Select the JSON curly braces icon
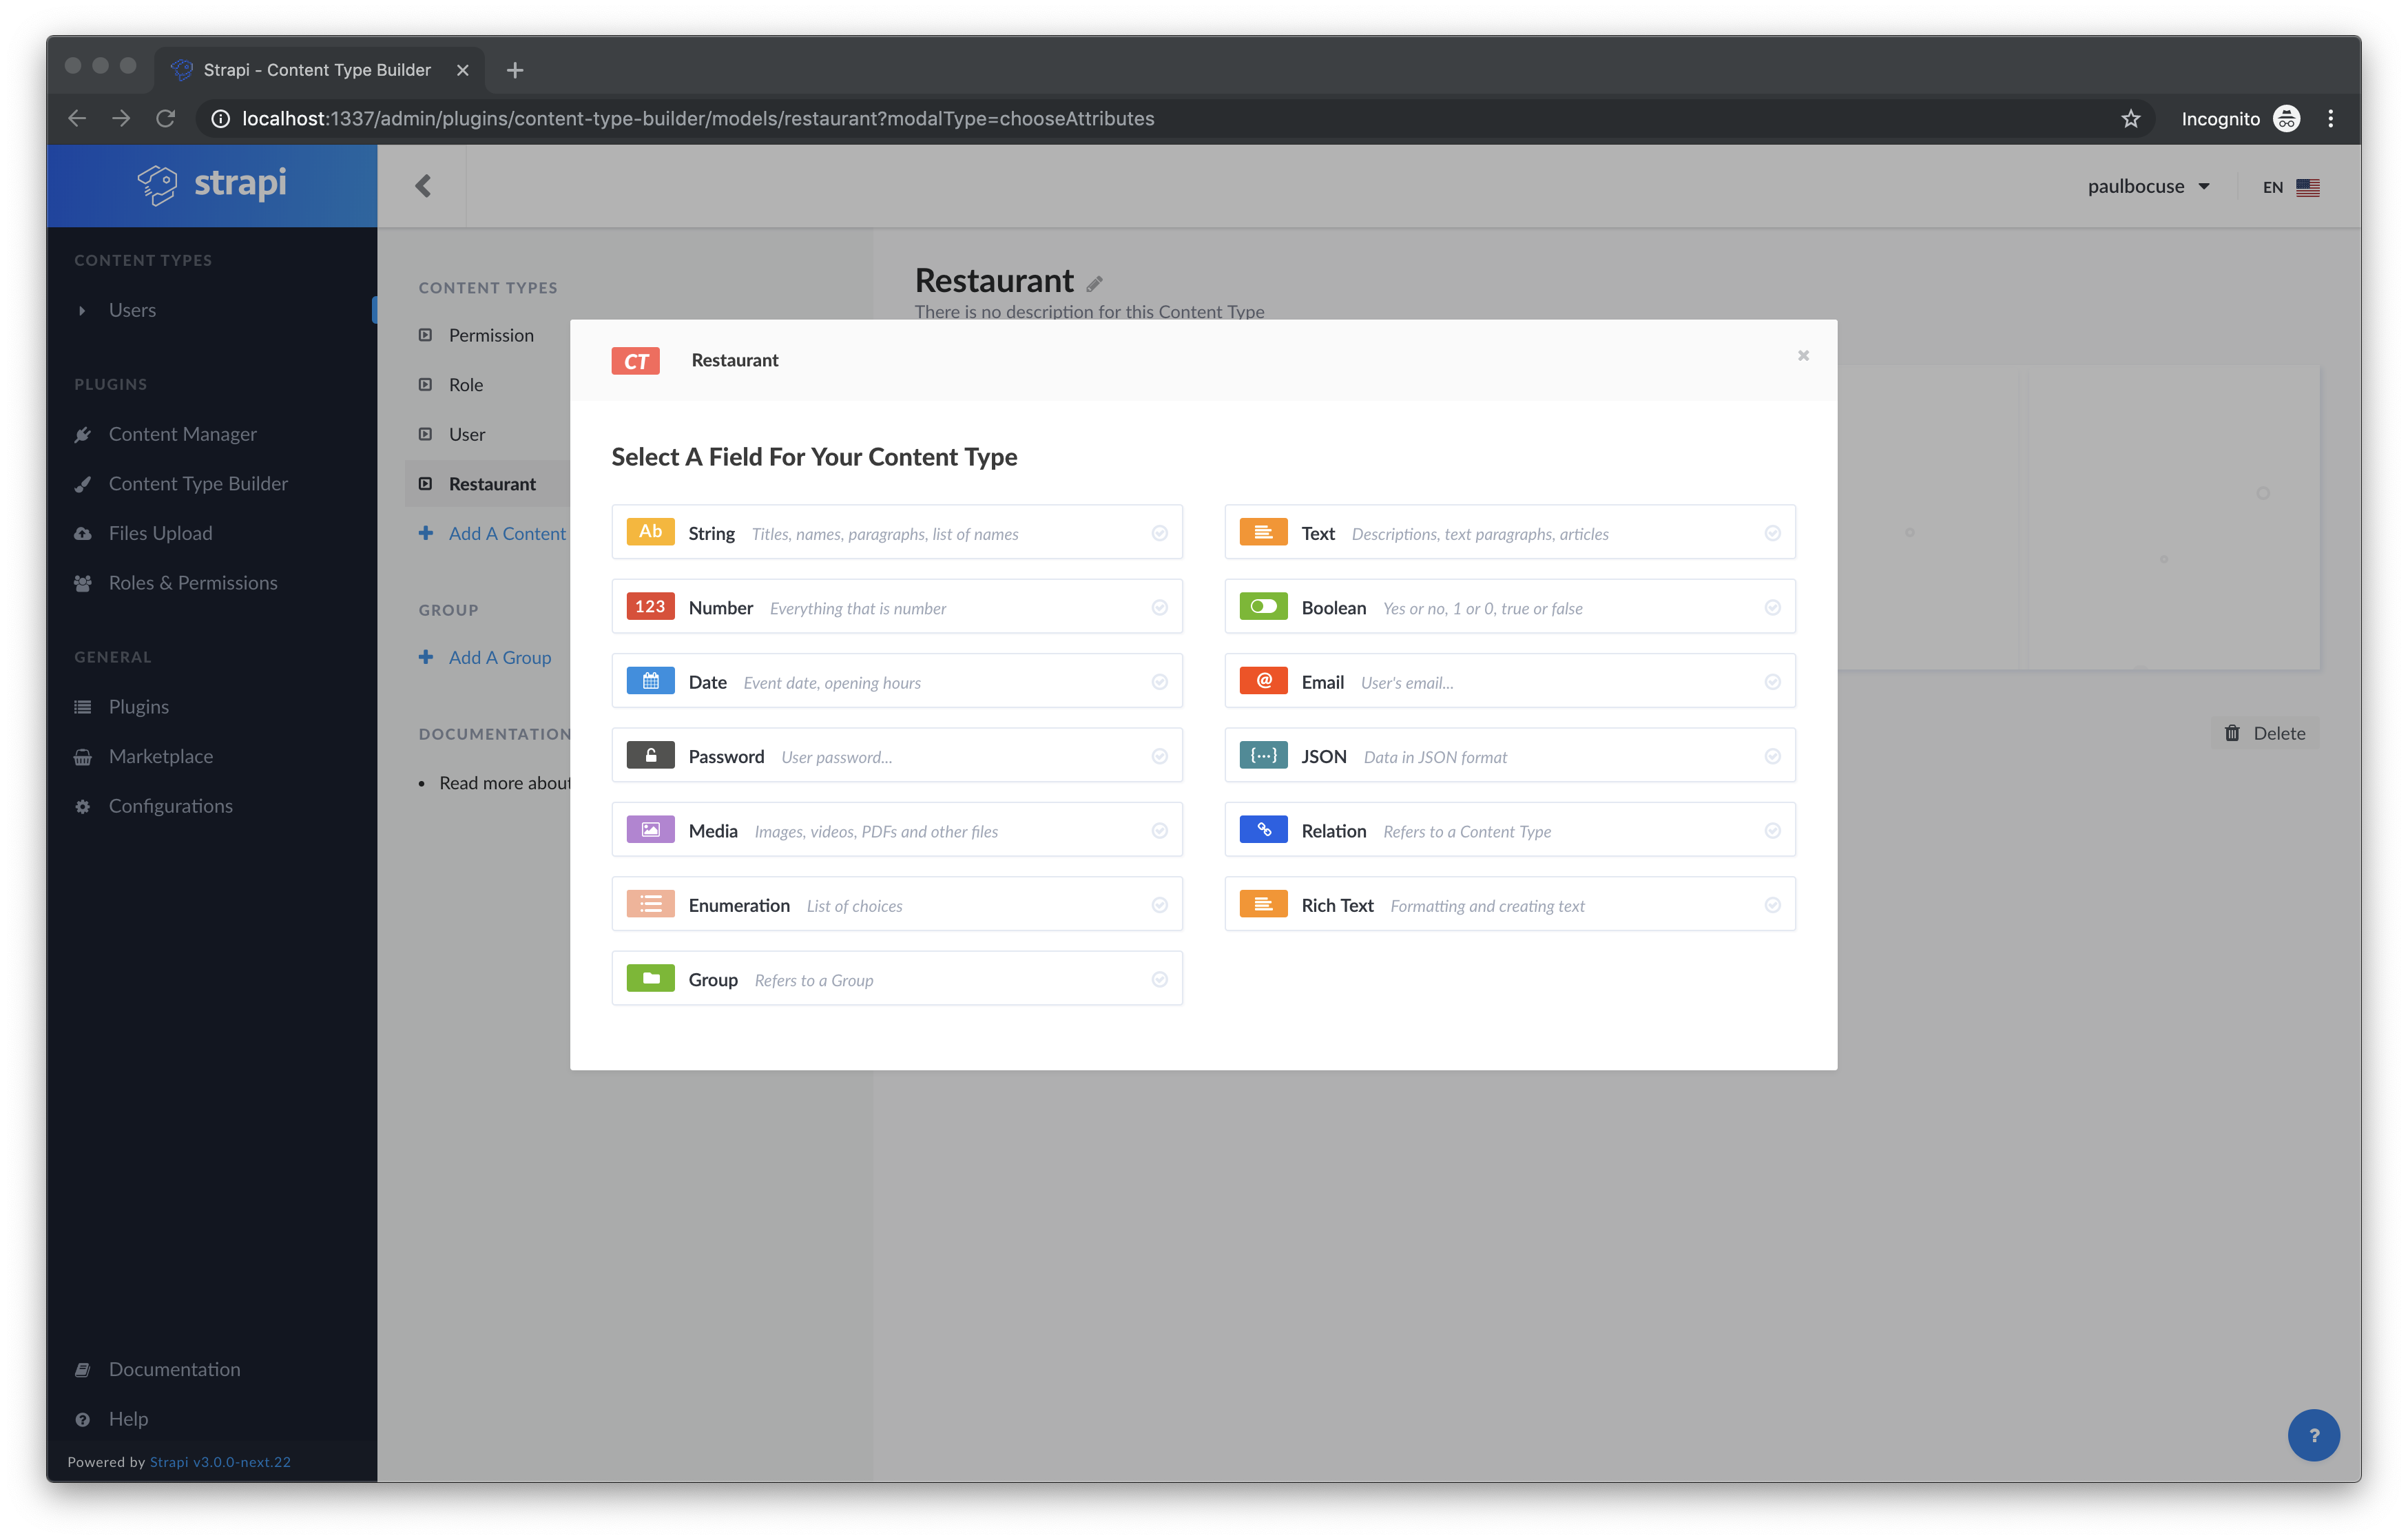 1263,755
